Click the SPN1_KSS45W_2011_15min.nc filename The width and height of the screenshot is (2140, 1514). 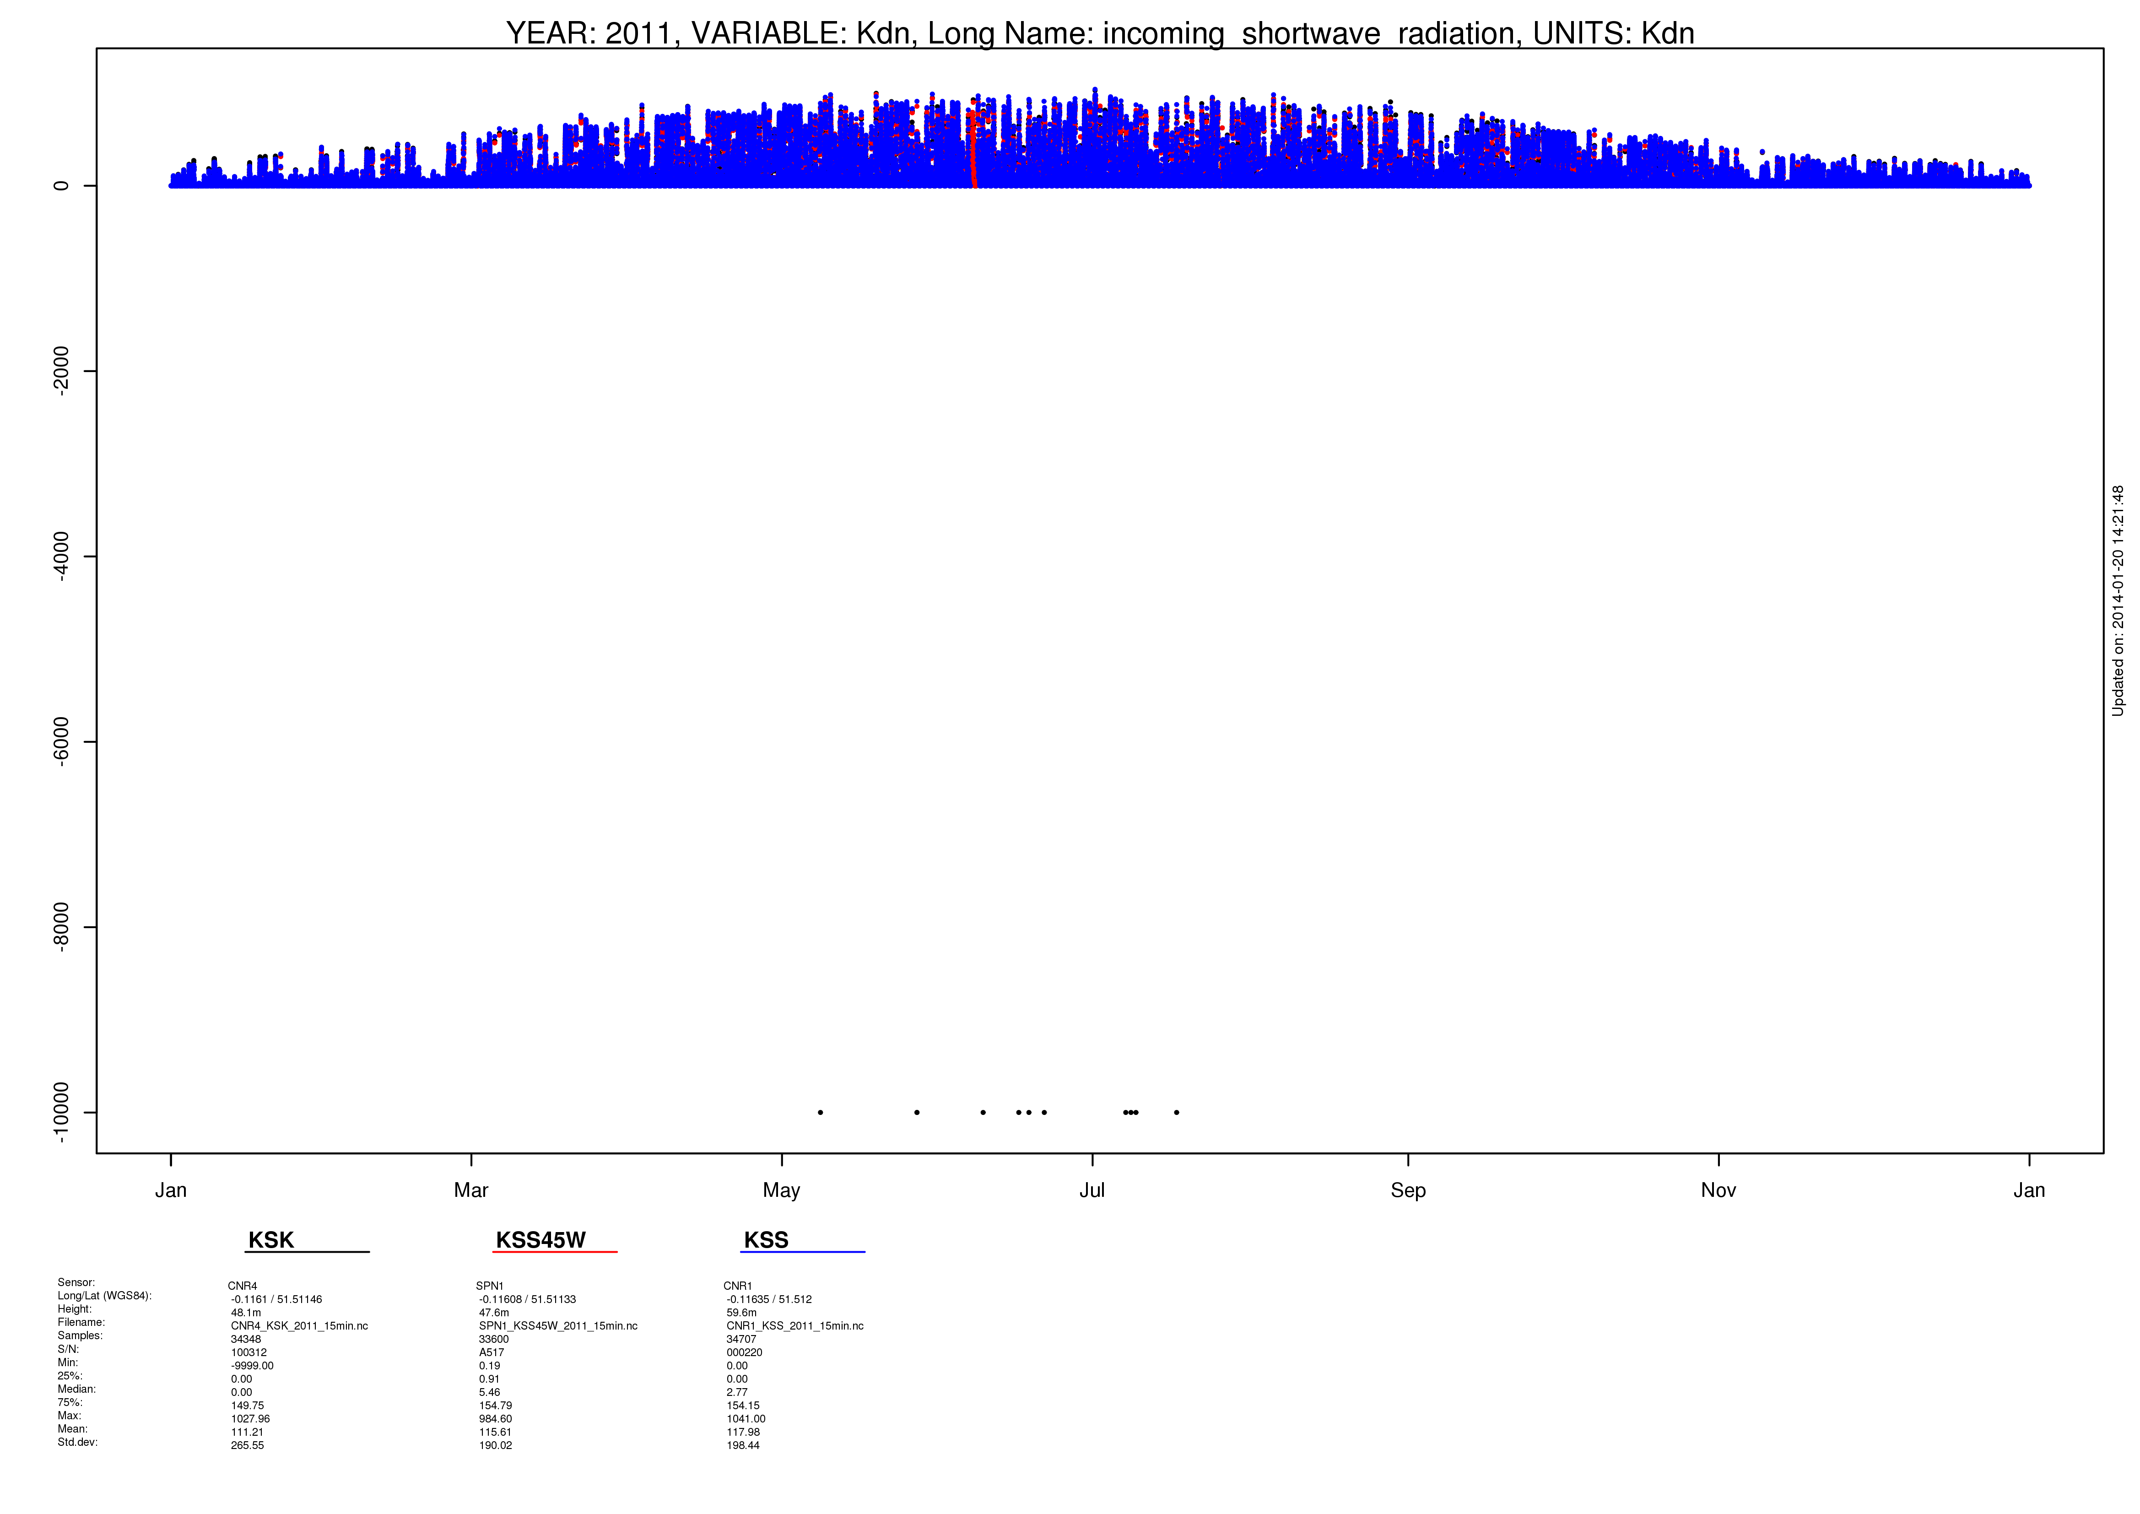pos(558,1326)
